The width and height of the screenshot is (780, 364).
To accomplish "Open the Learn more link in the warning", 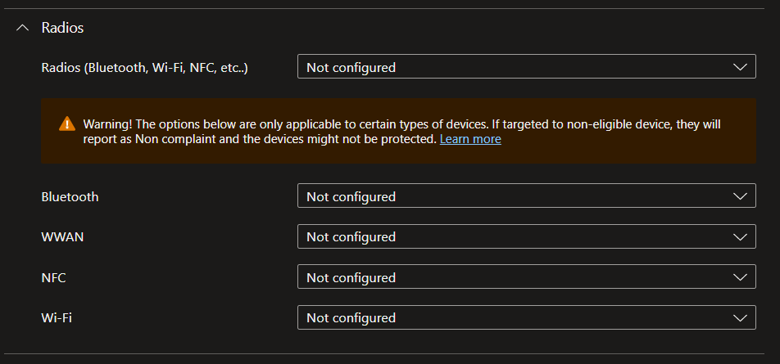I will tap(470, 139).
